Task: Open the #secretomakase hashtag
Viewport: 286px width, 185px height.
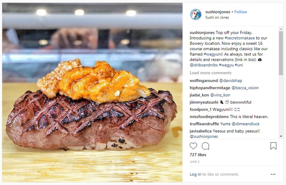Action: (239, 38)
